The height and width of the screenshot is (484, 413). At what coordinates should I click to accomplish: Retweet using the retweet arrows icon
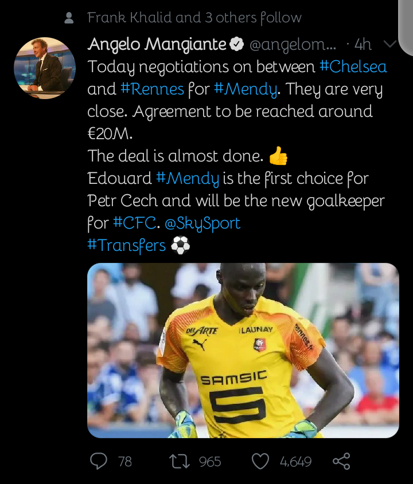click(x=180, y=462)
